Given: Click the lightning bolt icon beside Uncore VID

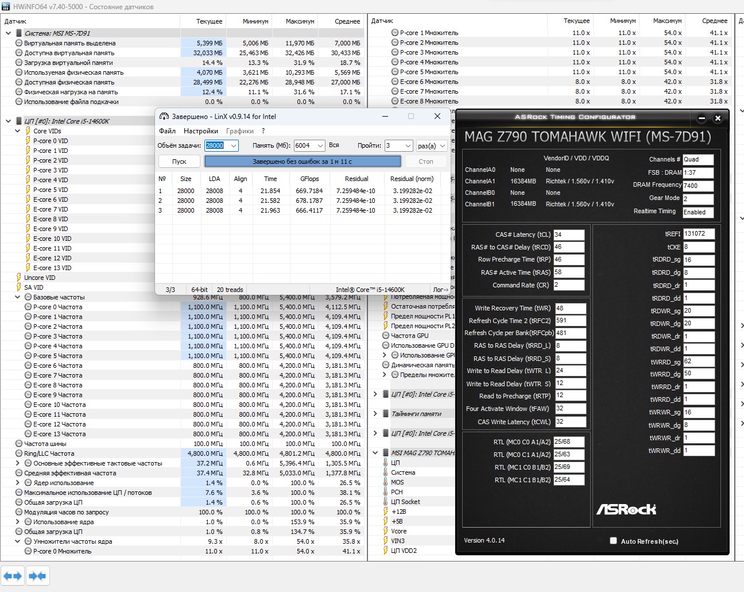Looking at the screenshot, I should pyautogui.click(x=18, y=278).
